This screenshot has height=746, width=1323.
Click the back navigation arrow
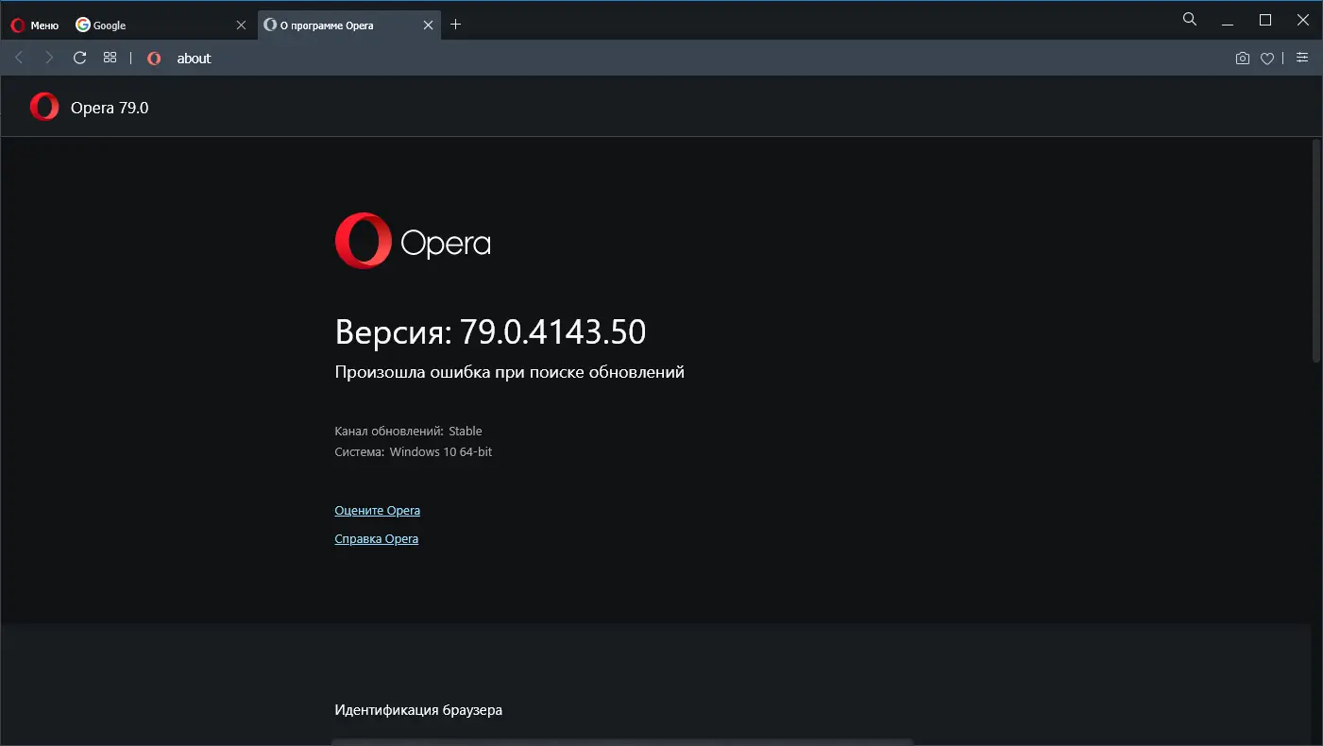click(19, 58)
